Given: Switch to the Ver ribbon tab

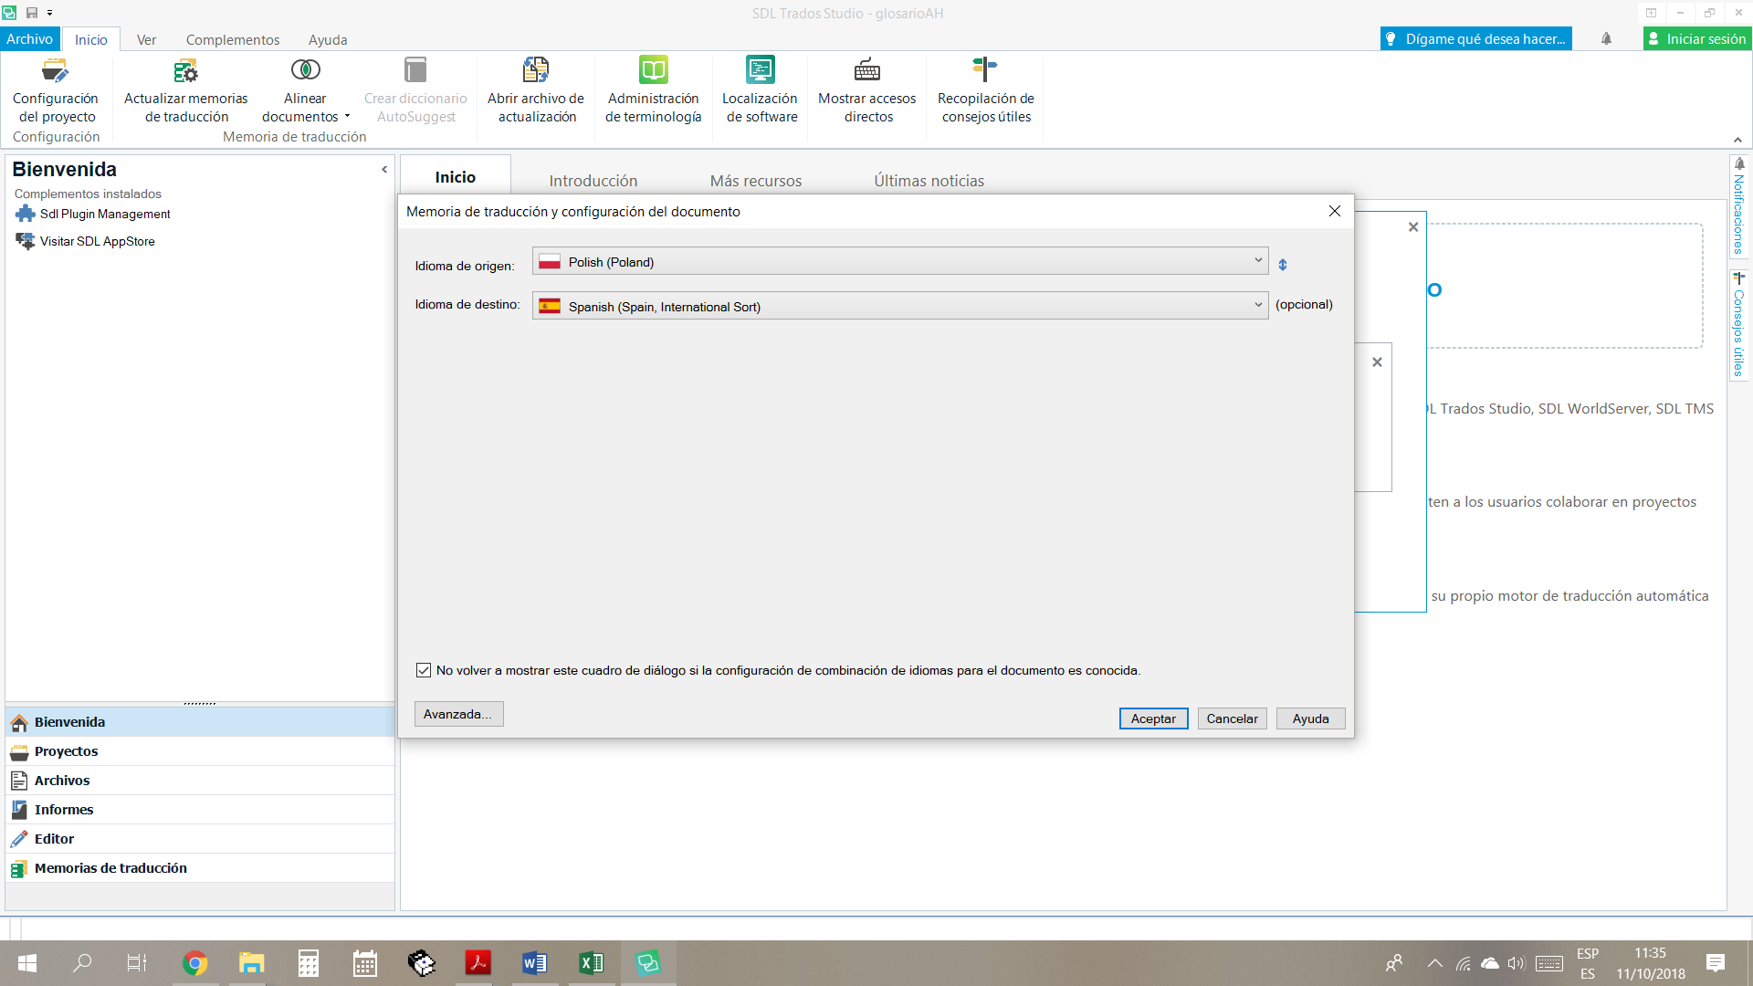Looking at the screenshot, I should click(x=146, y=39).
